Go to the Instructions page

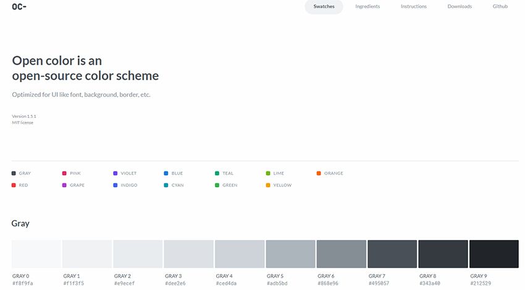(413, 7)
